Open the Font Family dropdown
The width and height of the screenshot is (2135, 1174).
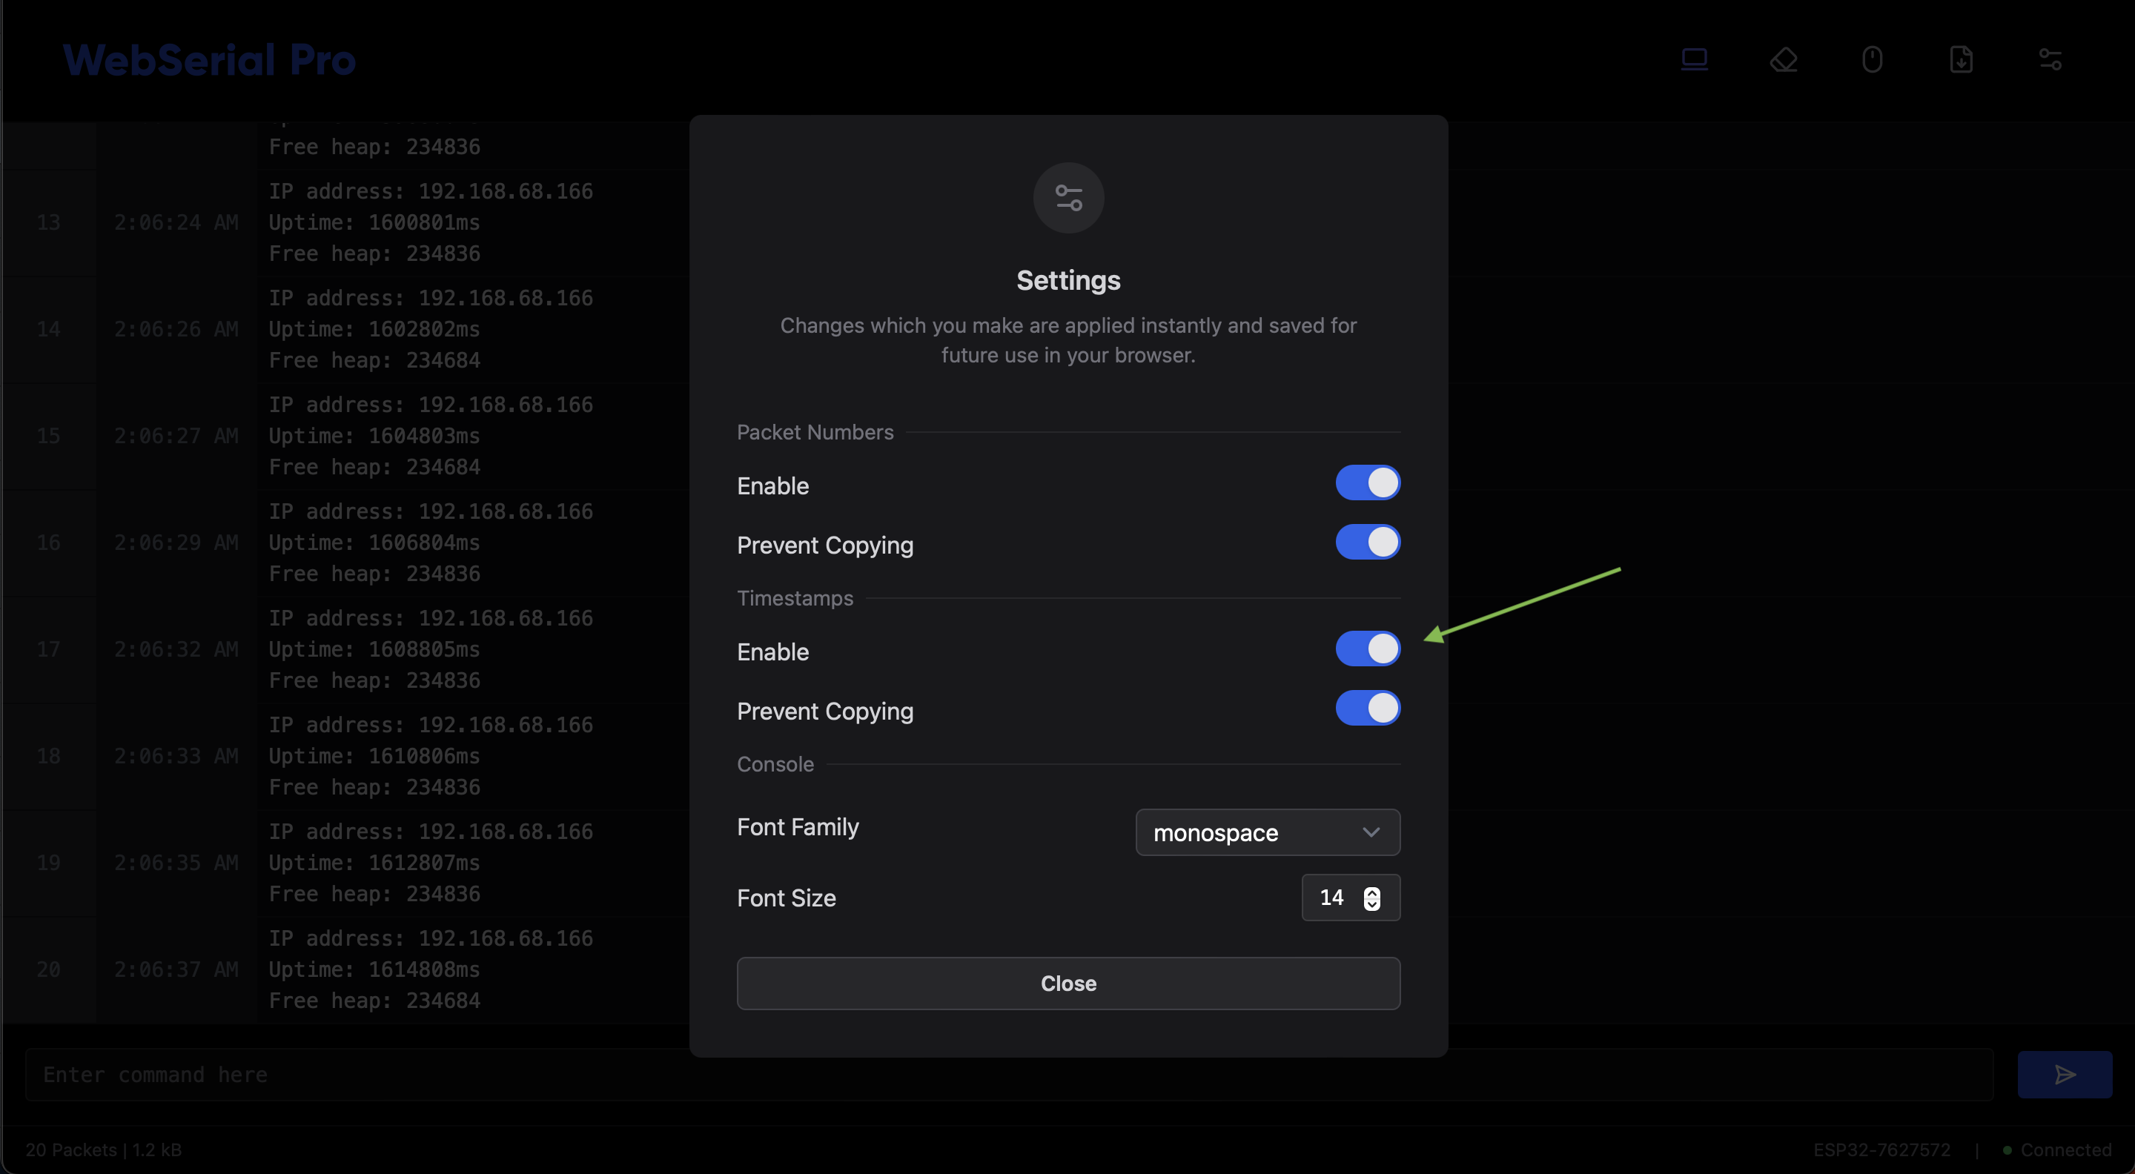click(1266, 832)
